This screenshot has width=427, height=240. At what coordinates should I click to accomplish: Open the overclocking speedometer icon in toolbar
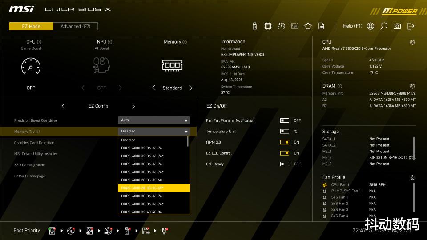[281, 26]
